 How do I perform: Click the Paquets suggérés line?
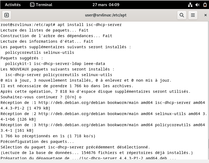pos(22,58)
